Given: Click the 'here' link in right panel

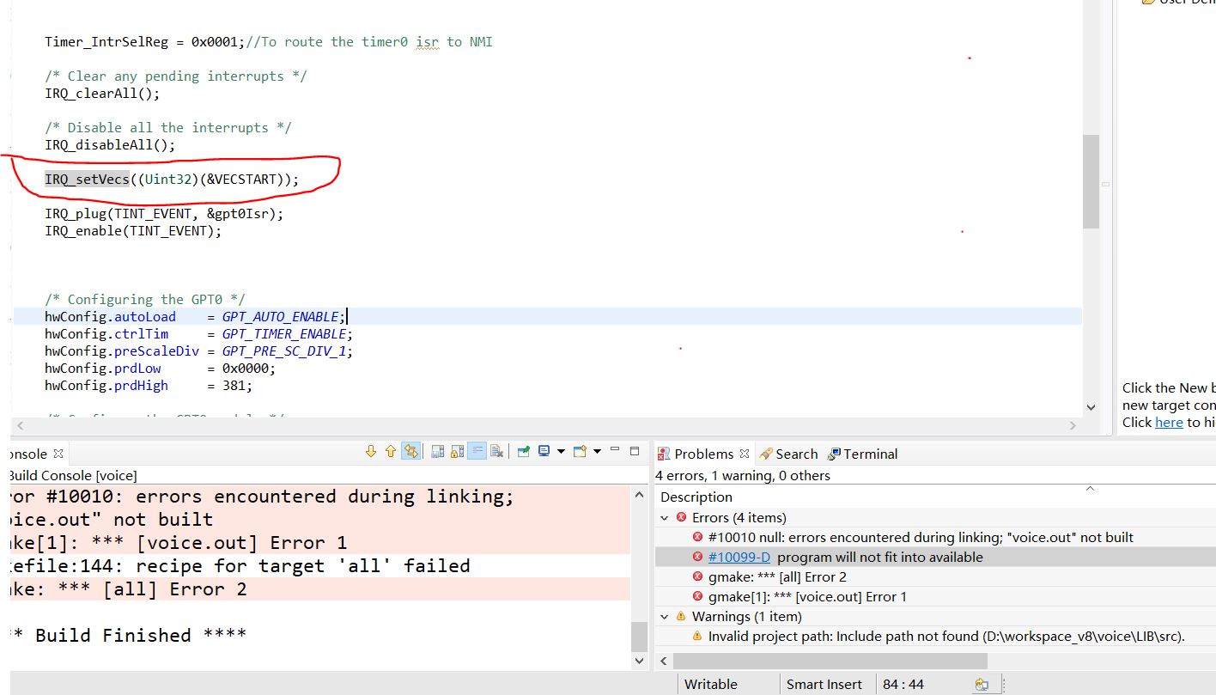Looking at the screenshot, I should click(1169, 422).
